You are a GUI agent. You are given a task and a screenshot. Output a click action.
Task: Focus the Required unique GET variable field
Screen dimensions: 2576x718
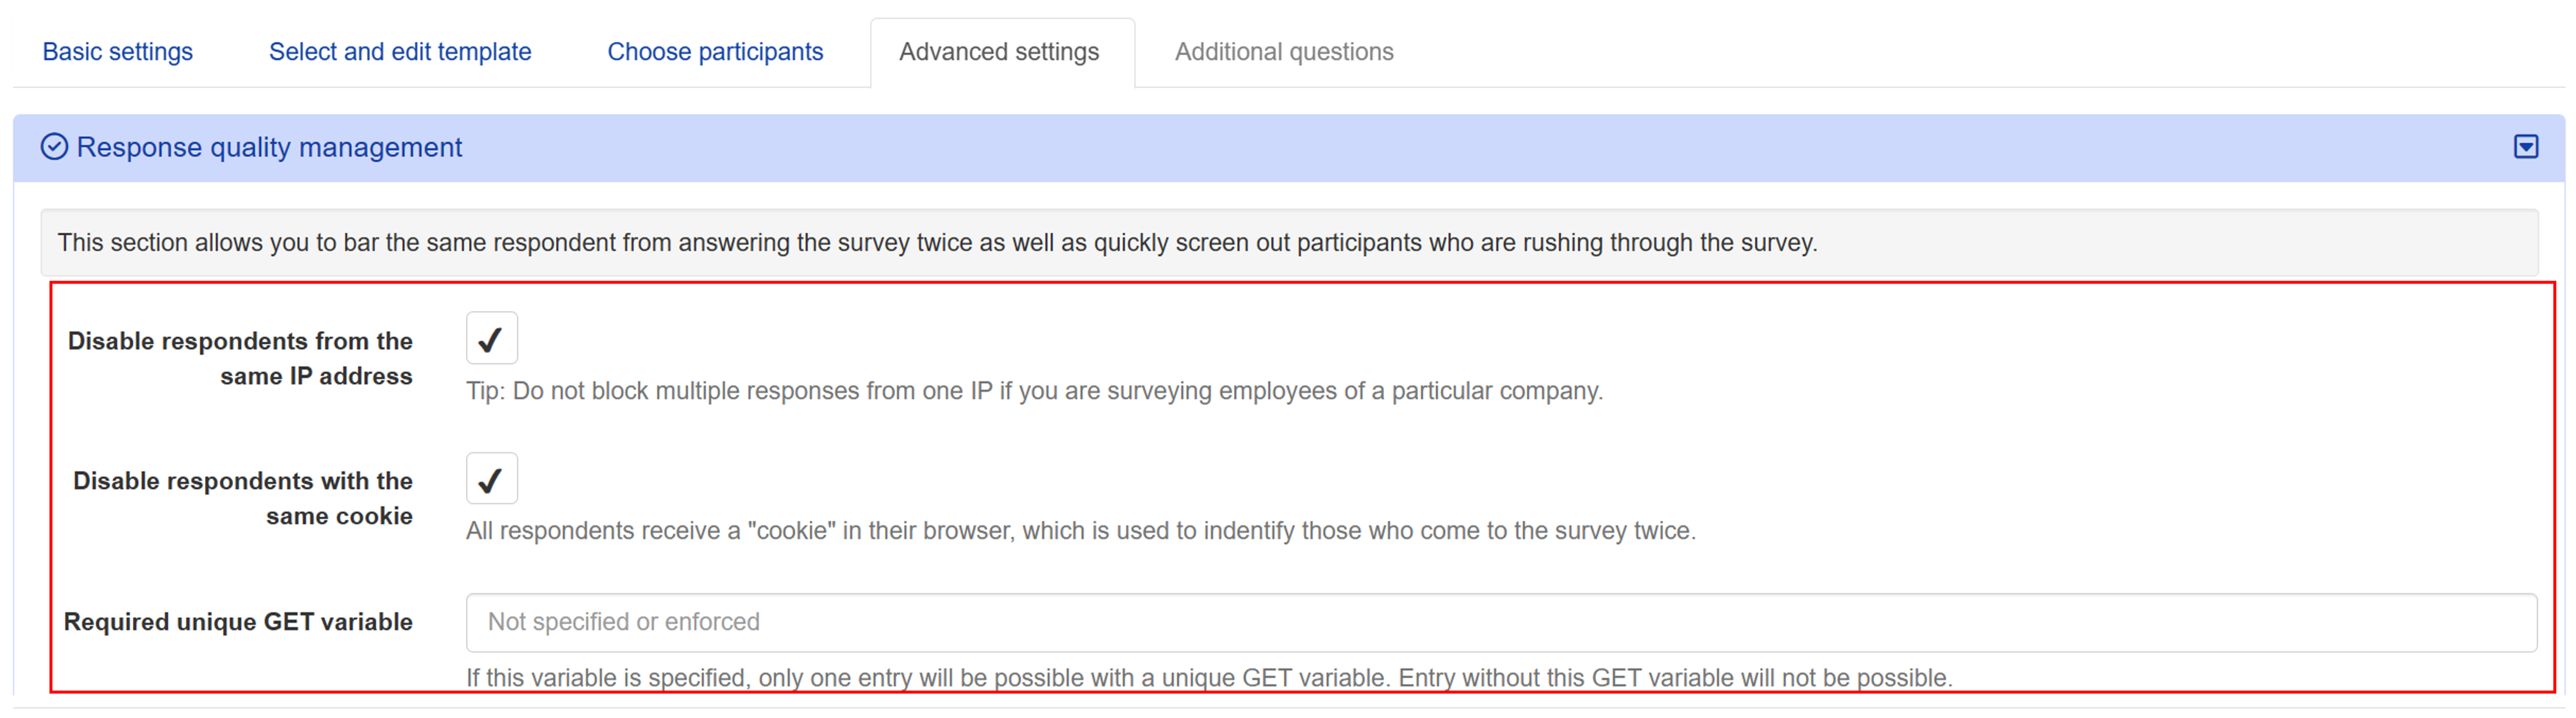click(1501, 622)
